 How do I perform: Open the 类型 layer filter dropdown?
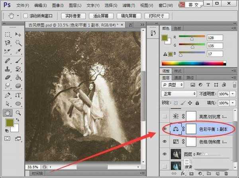pos(173,85)
